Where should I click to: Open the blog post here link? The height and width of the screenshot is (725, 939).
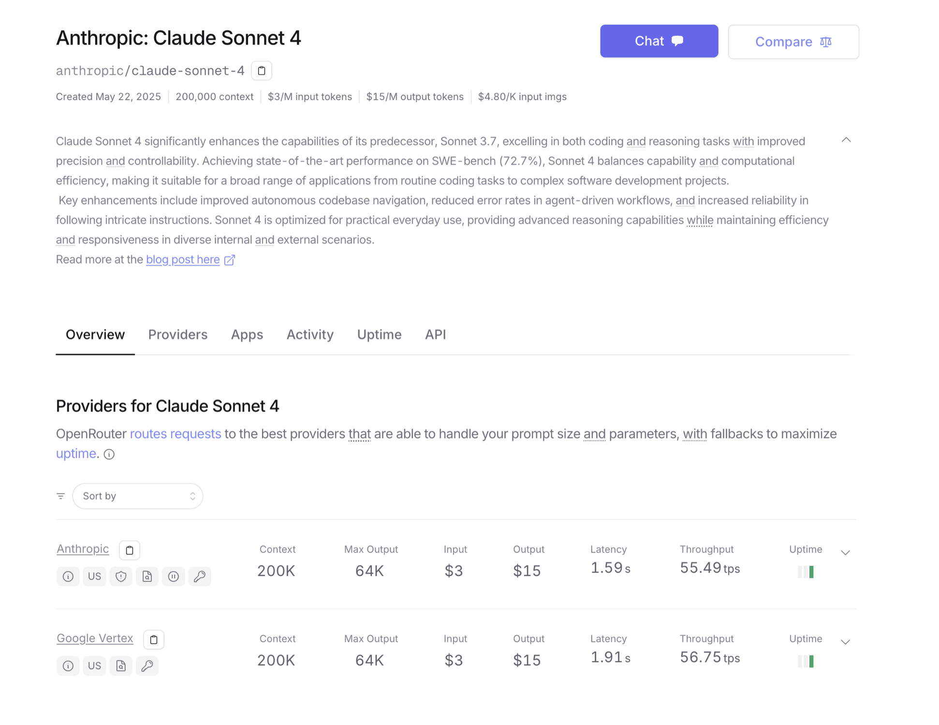coord(183,260)
